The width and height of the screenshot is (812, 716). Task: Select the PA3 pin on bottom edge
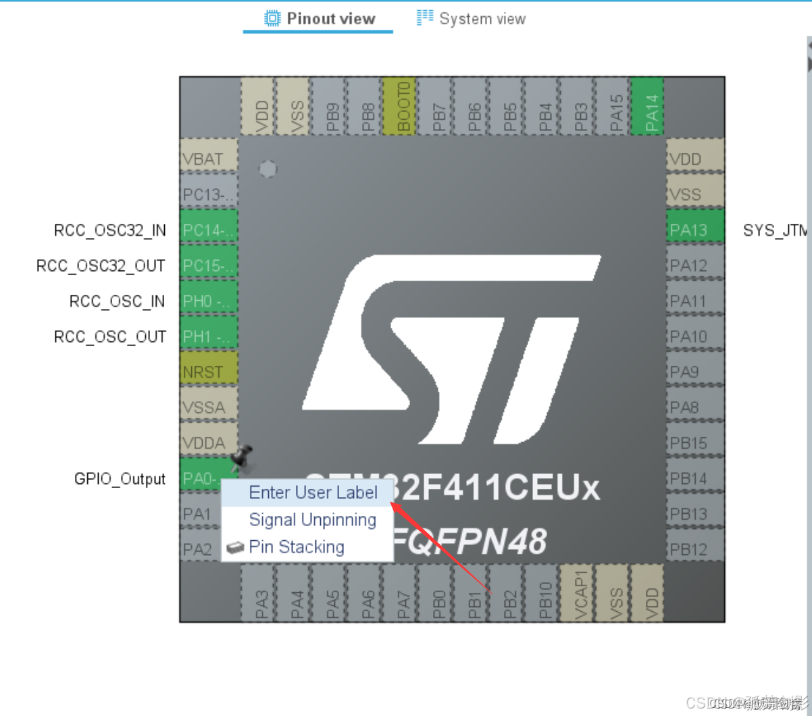click(257, 593)
